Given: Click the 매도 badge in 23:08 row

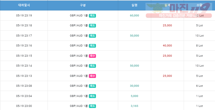Looking at the screenshot, I should 92,86.
